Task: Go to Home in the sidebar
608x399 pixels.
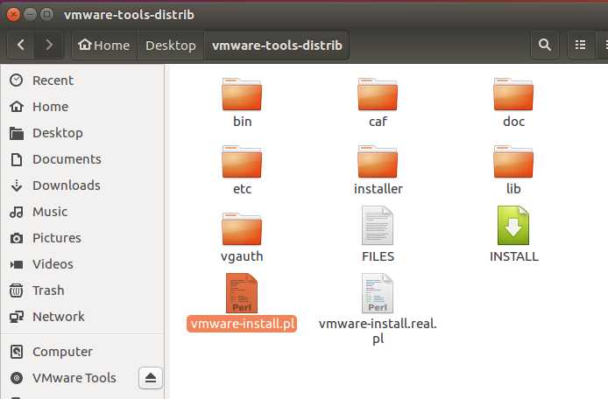Action: [82, 107]
